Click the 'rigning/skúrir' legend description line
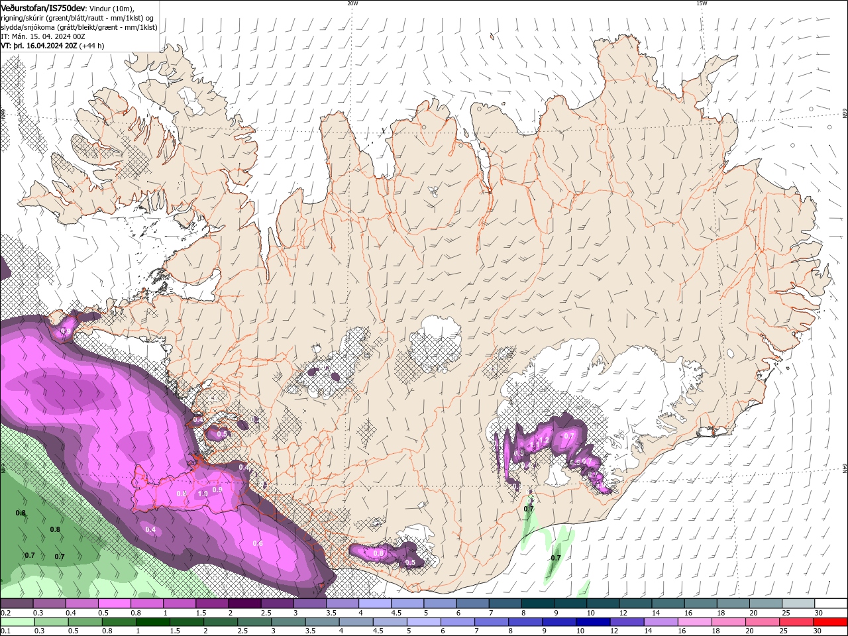This screenshot has width=848, height=636. click(x=78, y=18)
